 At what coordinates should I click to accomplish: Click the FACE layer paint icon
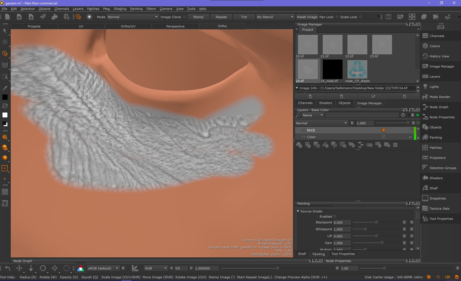tap(383, 130)
